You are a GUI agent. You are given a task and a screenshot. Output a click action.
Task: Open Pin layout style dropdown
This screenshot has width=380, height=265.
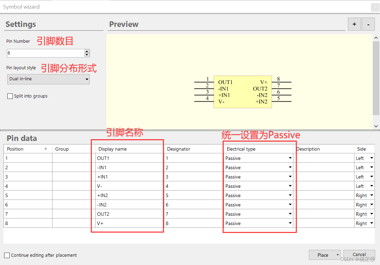[x=48, y=79]
